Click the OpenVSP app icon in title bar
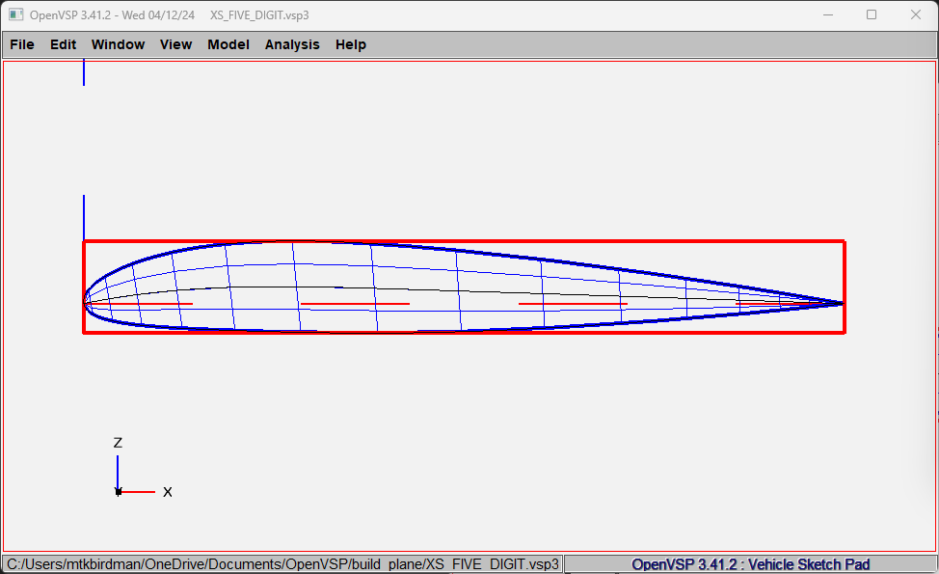The image size is (939, 574). coord(16,15)
